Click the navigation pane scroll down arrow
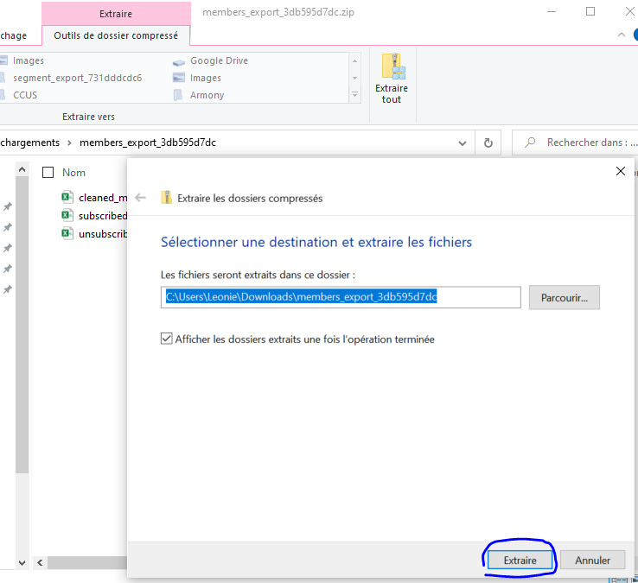638x583 pixels. tap(22, 563)
